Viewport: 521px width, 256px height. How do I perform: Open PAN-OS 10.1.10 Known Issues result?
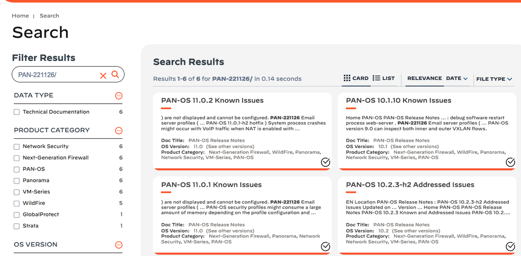[x=398, y=100]
